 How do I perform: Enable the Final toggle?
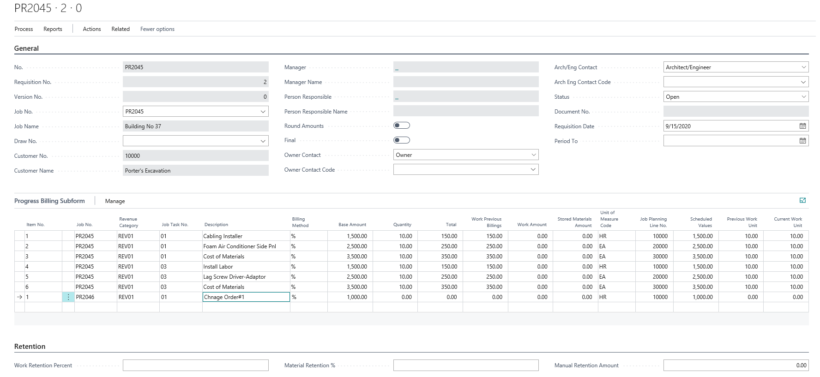401,140
